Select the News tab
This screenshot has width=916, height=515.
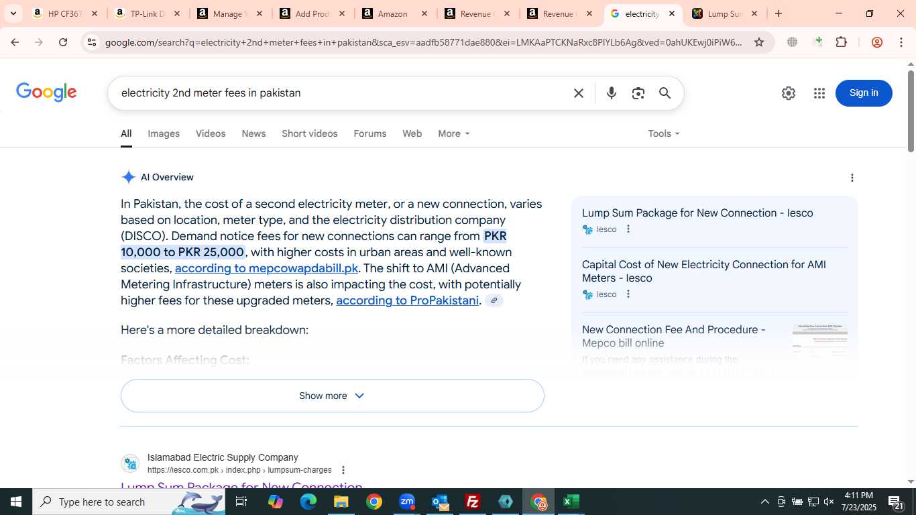point(253,133)
